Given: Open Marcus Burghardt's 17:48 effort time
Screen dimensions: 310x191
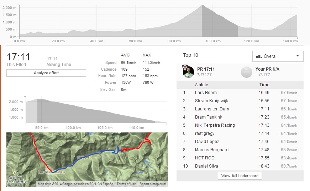Looking at the screenshot, I should point(264,150).
